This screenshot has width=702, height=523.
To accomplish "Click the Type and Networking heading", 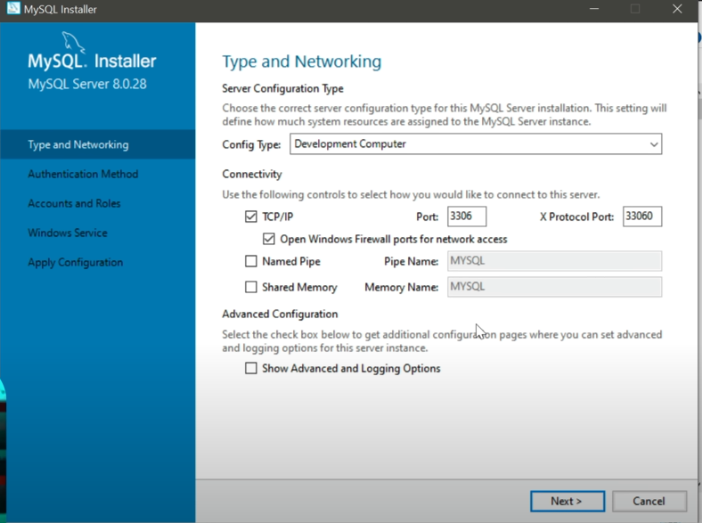I will coord(302,61).
